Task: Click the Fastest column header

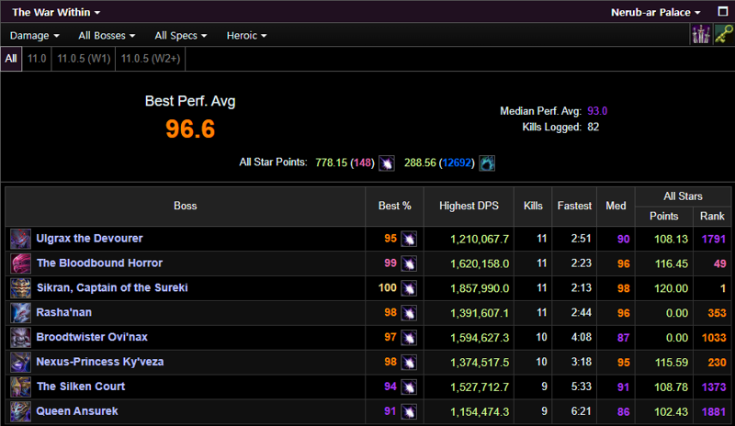Action: (574, 206)
